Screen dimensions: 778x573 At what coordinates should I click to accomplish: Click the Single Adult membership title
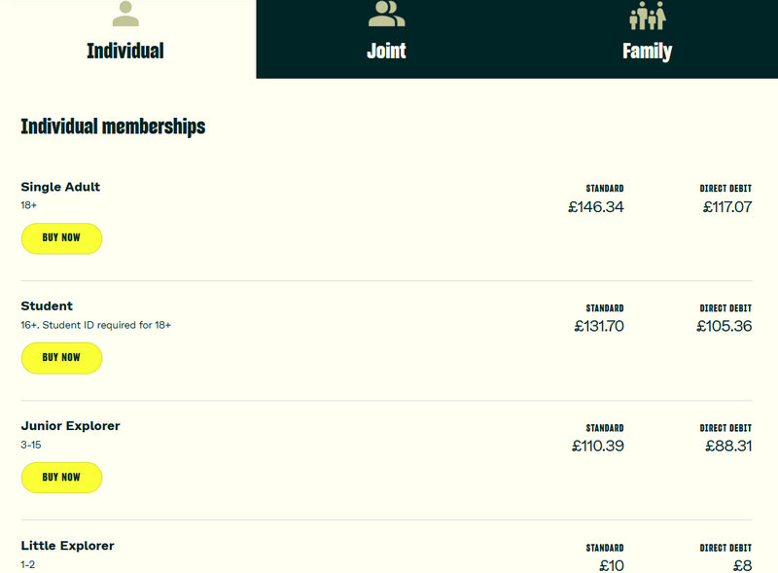point(60,187)
